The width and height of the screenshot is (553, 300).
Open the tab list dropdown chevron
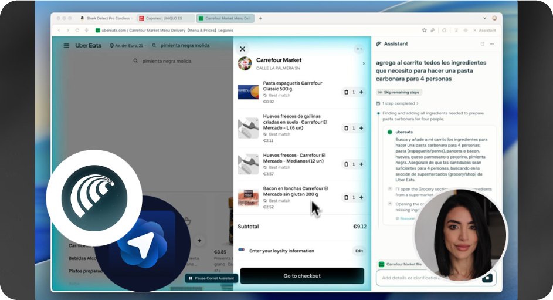pyautogui.click(x=484, y=18)
